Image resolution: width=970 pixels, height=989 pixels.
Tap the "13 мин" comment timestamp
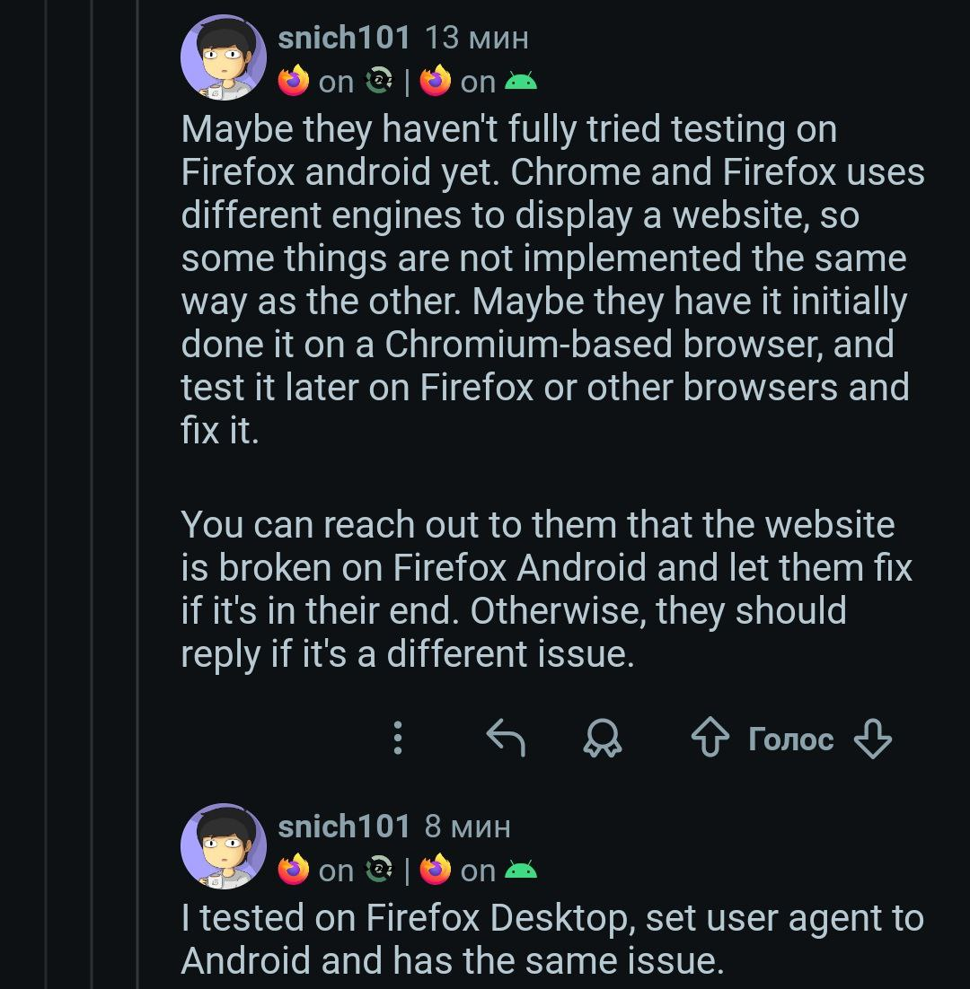tap(476, 38)
